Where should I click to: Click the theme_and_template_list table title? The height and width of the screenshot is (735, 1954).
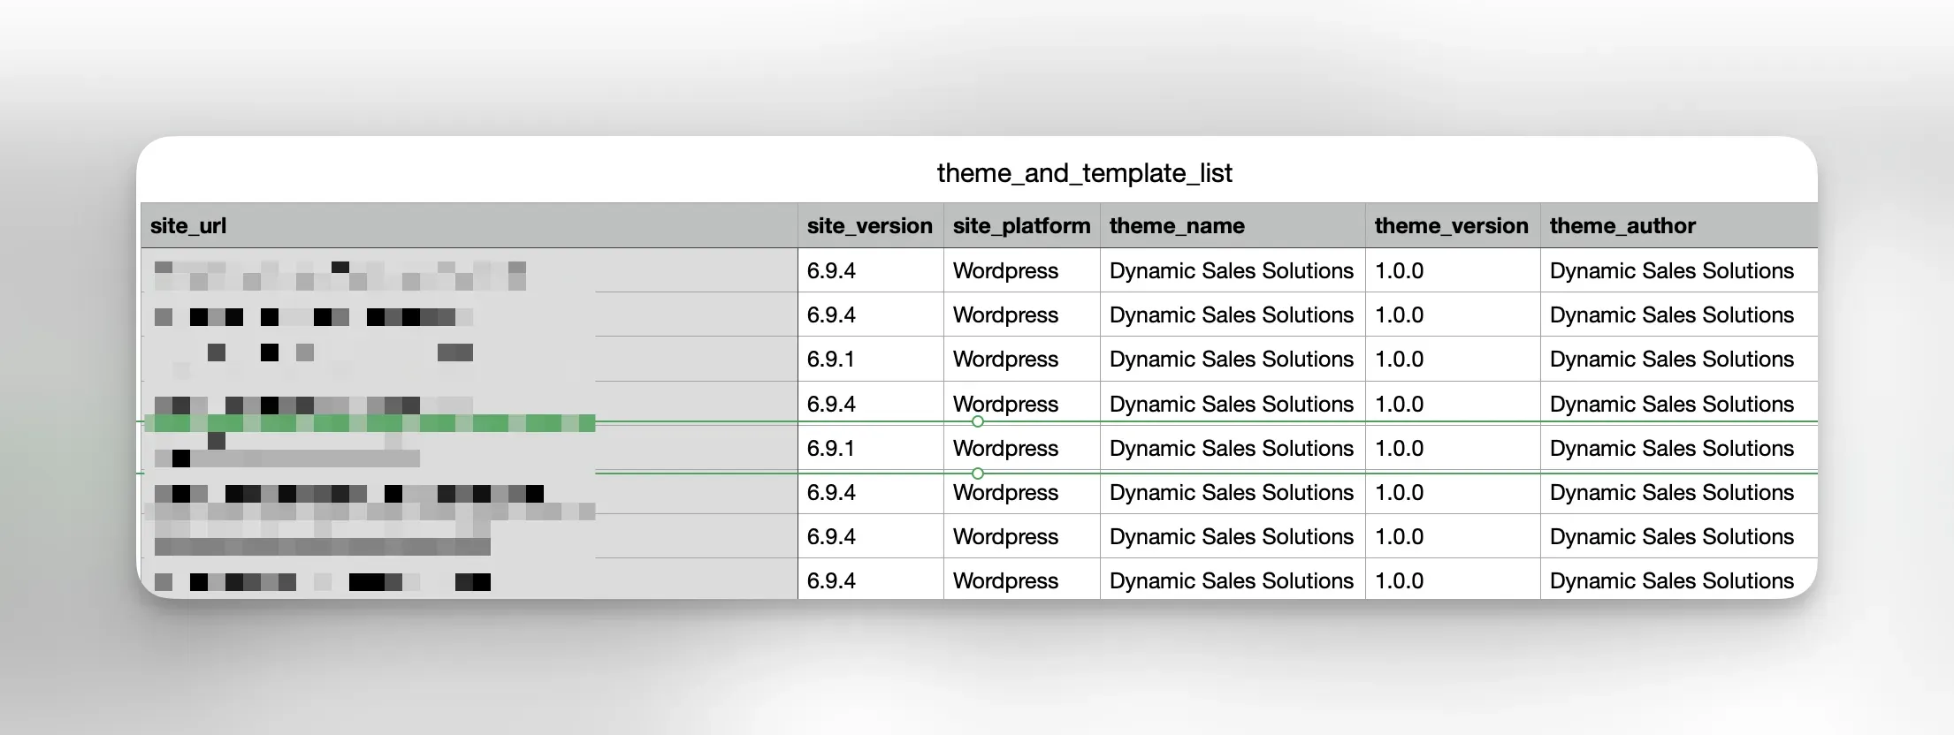pyautogui.click(x=1084, y=173)
